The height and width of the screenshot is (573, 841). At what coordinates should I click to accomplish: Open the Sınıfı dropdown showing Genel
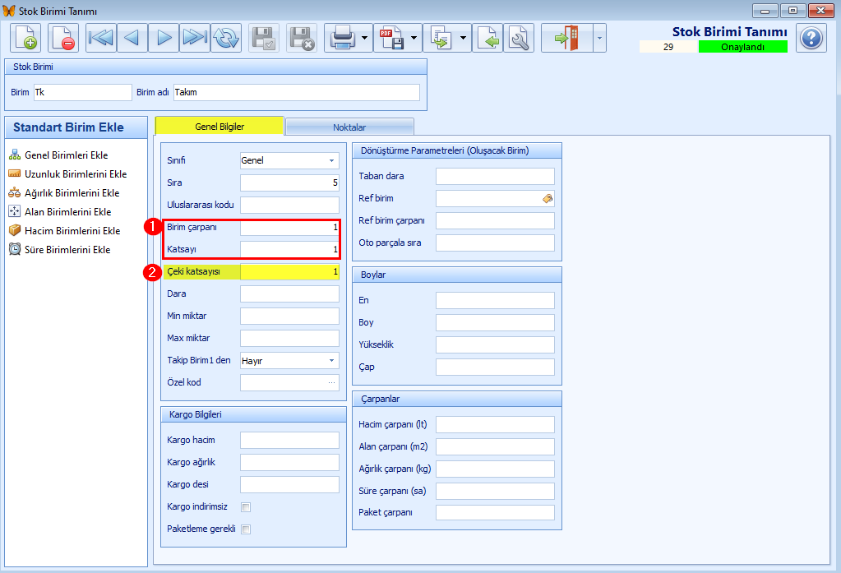coord(289,160)
